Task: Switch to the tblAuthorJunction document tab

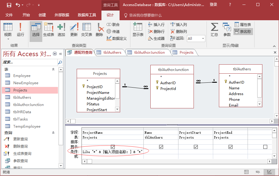Action: point(149,52)
